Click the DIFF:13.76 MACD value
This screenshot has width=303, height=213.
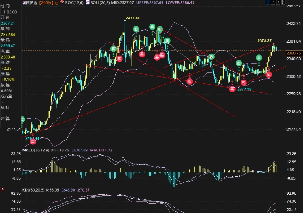click(x=60, y=150)
